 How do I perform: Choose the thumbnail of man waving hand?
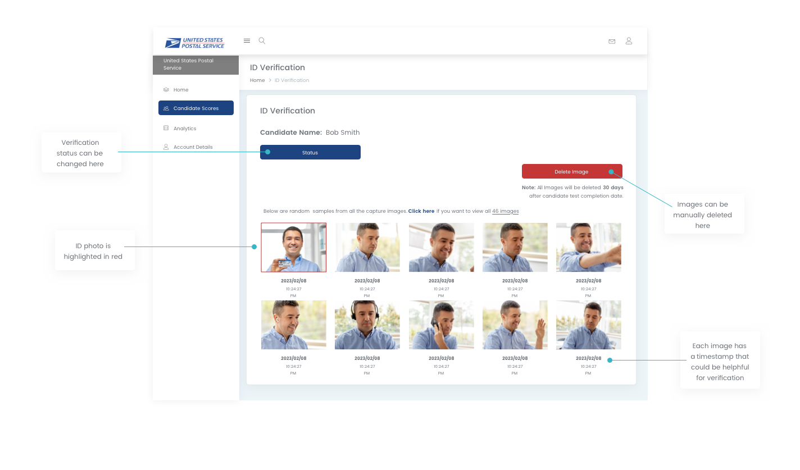515,325
